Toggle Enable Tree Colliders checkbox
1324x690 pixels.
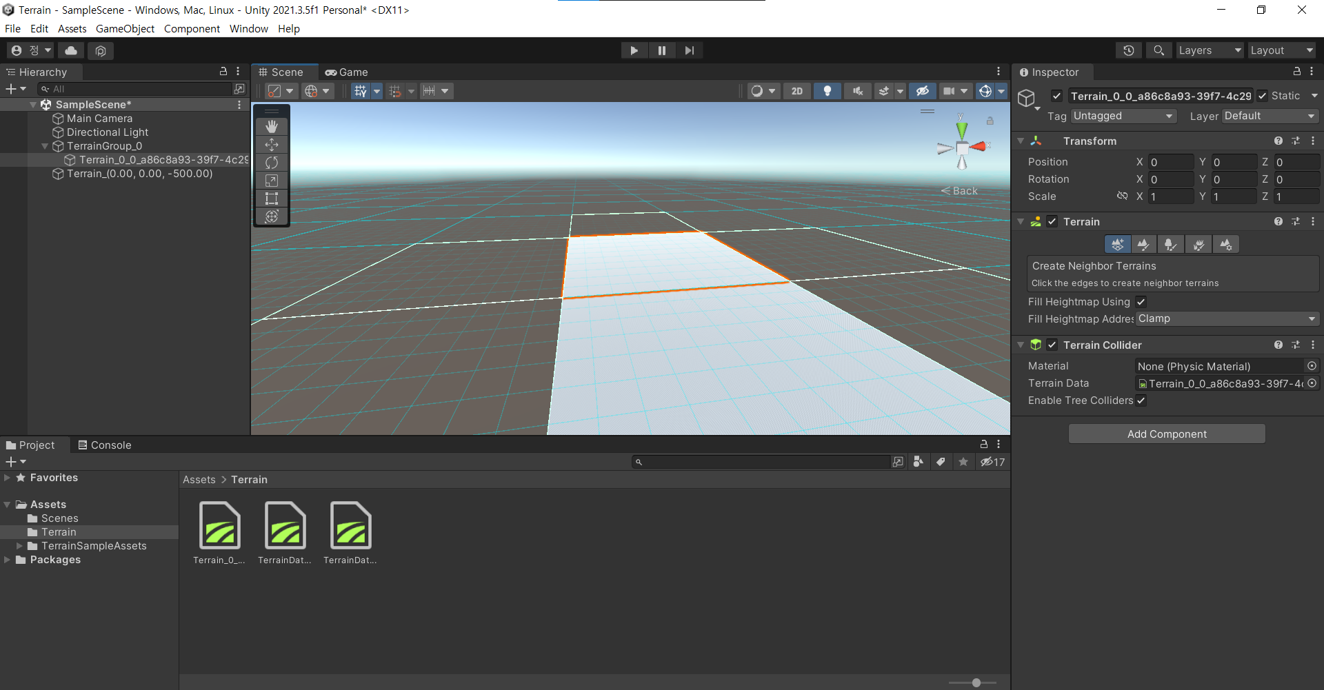pos(1141,400)
